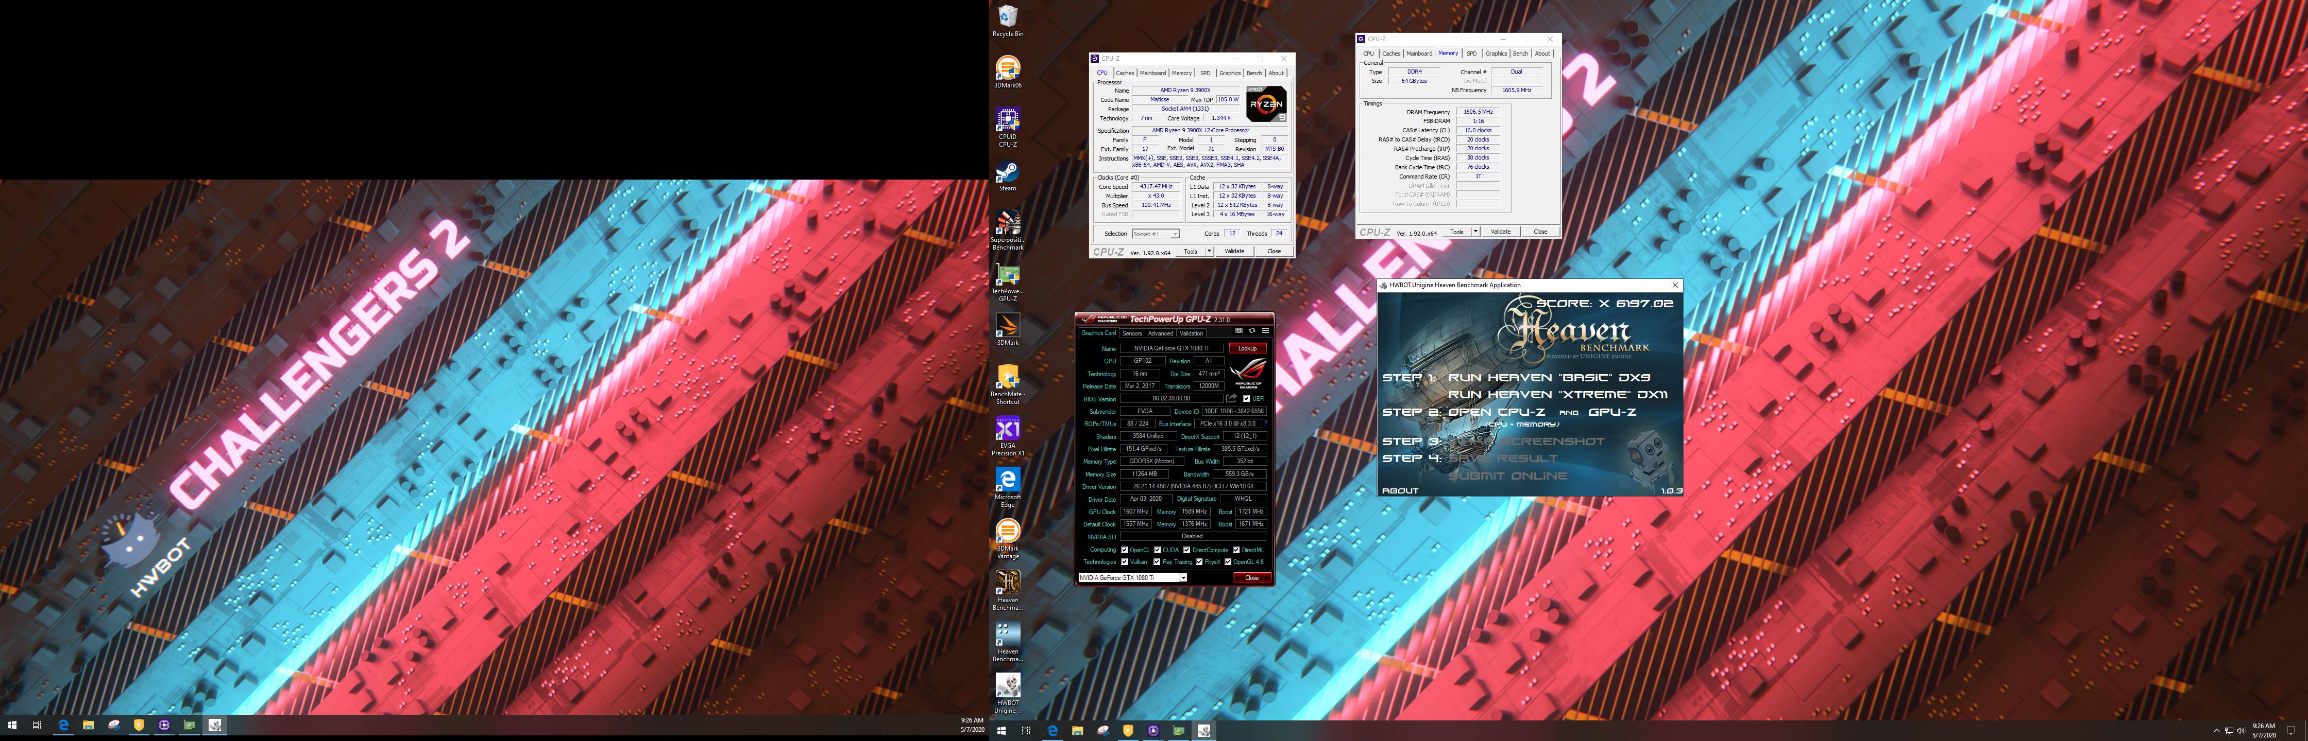Open the HWBOT Unigine desktop shortcut
This screenshot has height=741, width=2308.
tap(1007, 693)
